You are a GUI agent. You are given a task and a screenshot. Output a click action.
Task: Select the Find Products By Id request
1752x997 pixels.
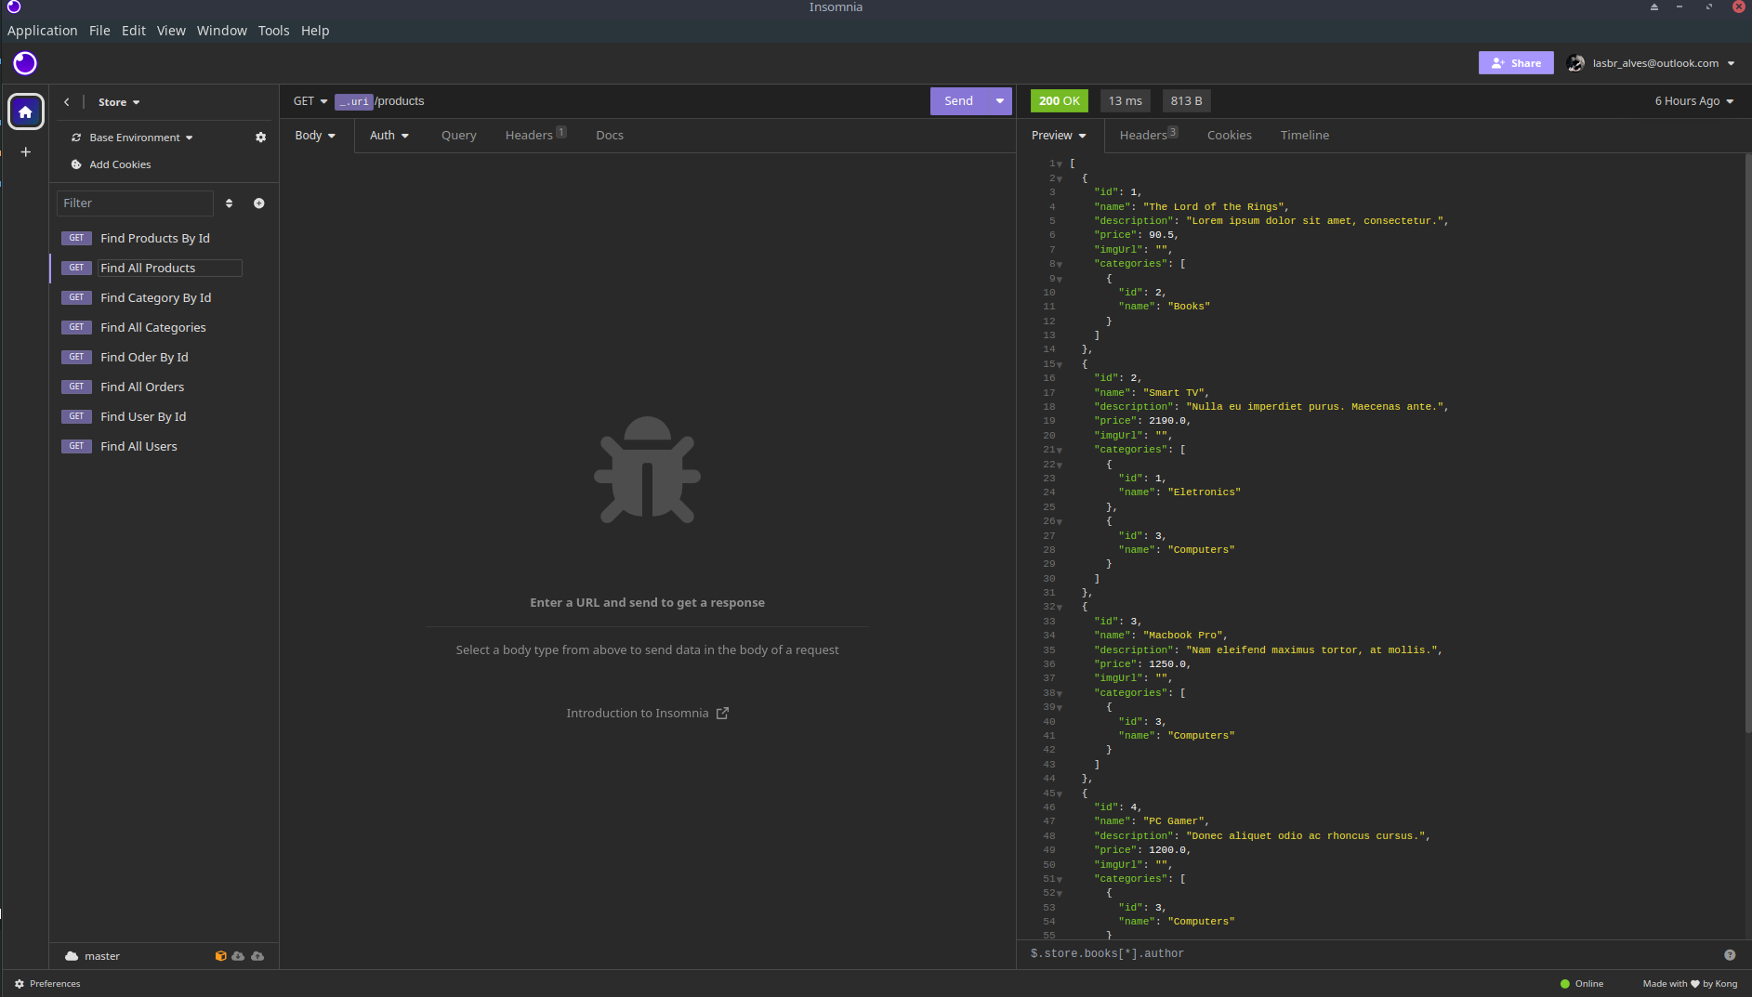click(155, 239)
